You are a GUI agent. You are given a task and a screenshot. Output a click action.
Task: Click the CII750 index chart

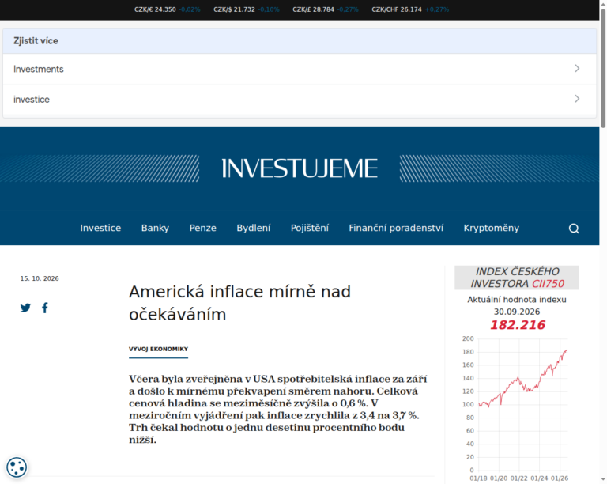point(516,410)
